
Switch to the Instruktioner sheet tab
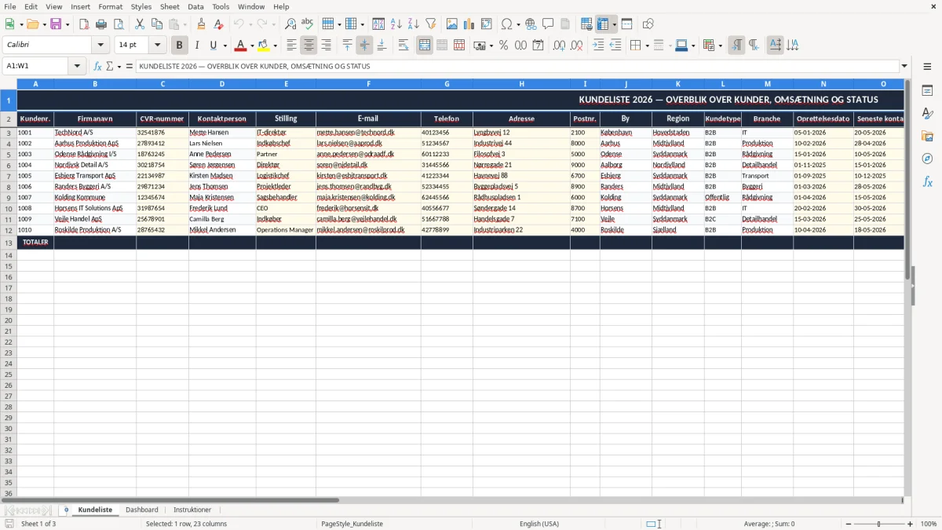point(192,510)
